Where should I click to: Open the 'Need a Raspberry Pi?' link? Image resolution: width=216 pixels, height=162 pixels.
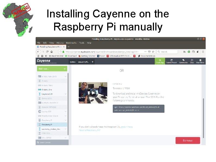pyautogui.click(x=90, y=130)
